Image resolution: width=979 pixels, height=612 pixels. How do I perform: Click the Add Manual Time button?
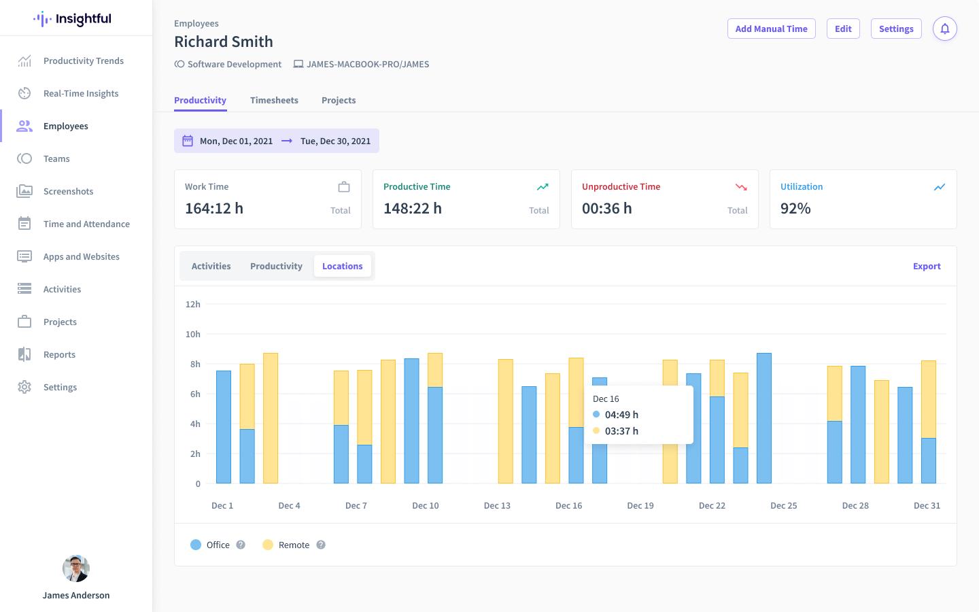(x=771, y=29)
